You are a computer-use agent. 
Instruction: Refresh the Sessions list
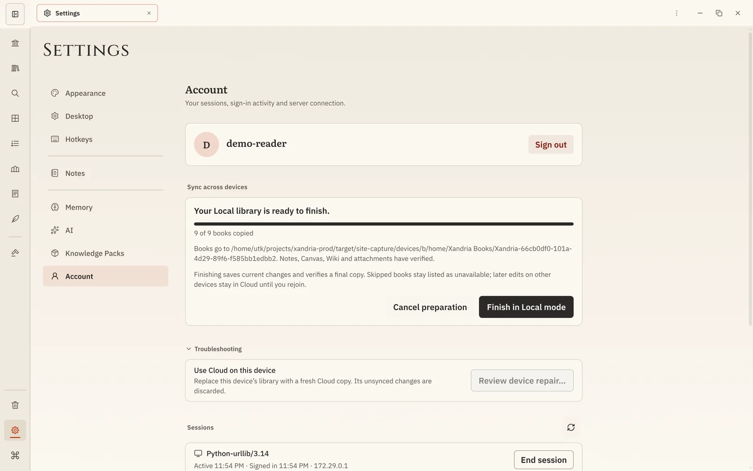click(571, 427)
